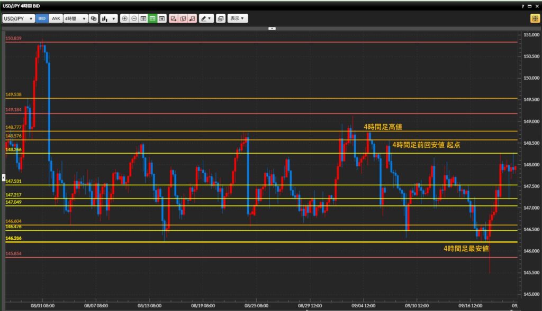Open the chart type dropdown
Screen dimensions: 542x311
[109, 18]
